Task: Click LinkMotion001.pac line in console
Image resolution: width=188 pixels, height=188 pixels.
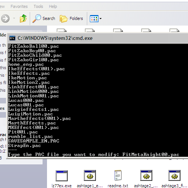Action: (33, 96)
